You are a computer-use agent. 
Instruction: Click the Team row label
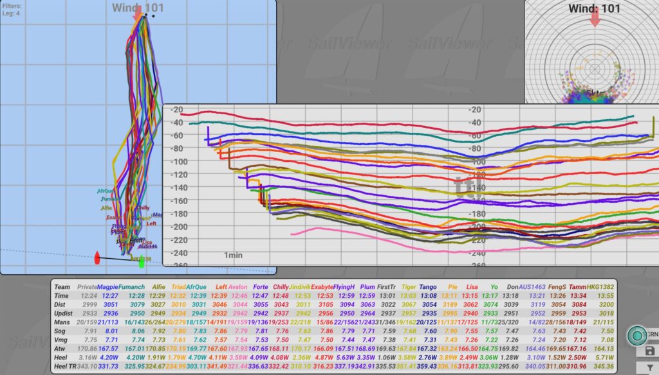62,287
